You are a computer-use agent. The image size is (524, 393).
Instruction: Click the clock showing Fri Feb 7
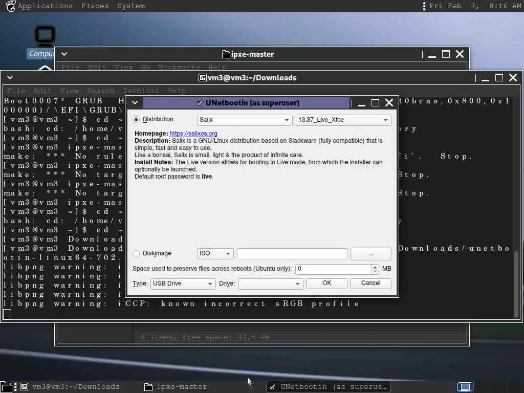point(475,6)
